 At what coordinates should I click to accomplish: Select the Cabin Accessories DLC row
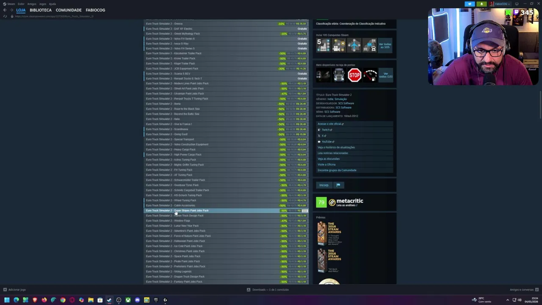pos(226,205)
